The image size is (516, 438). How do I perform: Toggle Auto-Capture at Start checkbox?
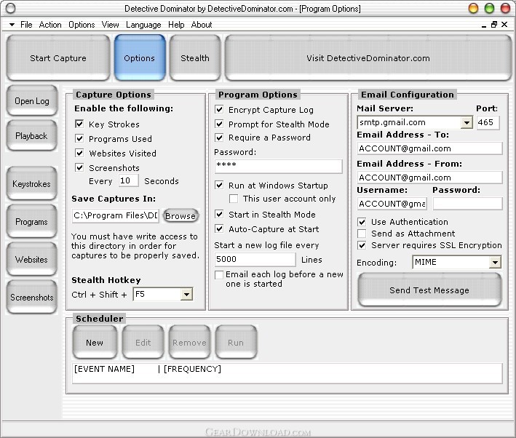point(219,228)
